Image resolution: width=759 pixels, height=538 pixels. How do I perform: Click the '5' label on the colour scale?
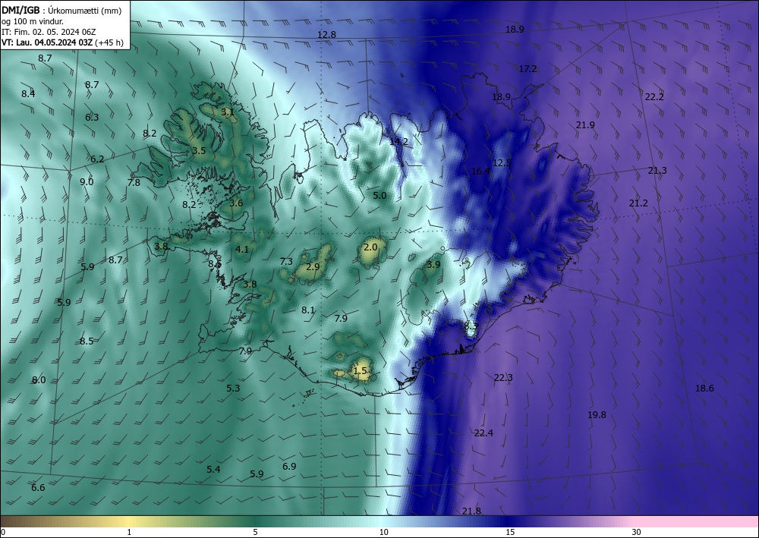pyautogui.click(x=255, y=532)
